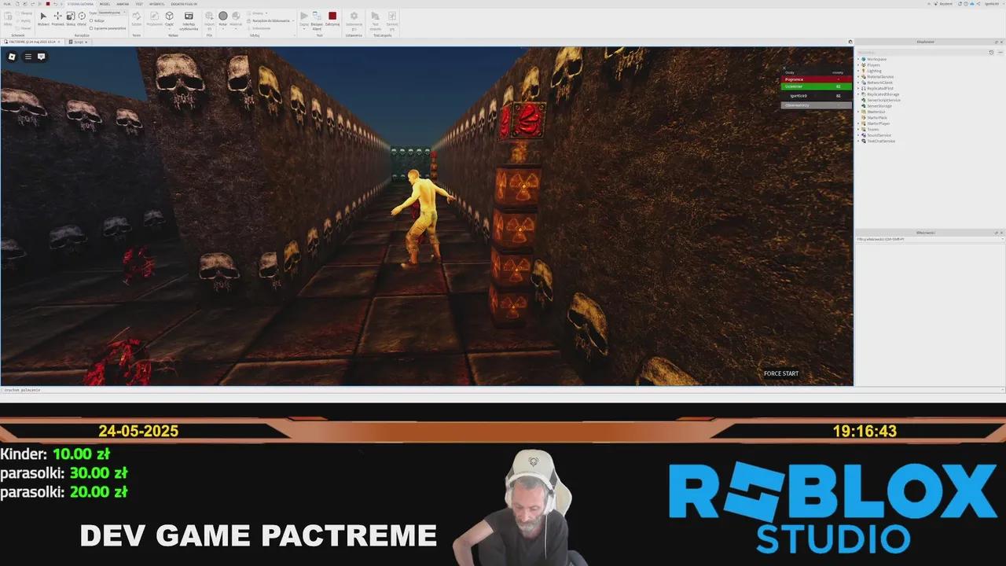Open the Roblox menu icon in viewport
The height and width of the screenshot is (566, 1006).
(x=13, y=57)
